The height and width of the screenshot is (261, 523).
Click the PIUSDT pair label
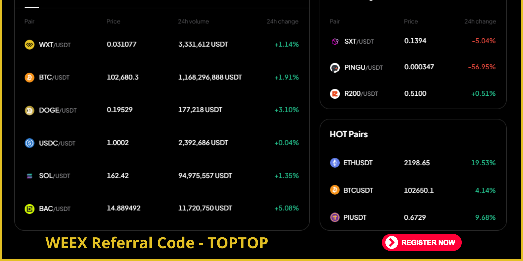coord(355,217)
